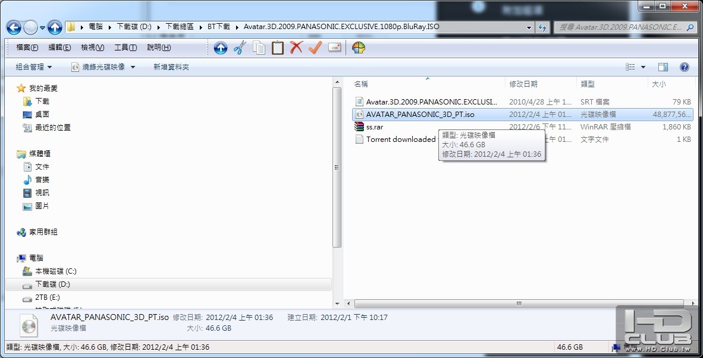703x358 pixels.
Task: Open the 工具(T) menu
Action: pyautogui.click(x=125, y=47)
